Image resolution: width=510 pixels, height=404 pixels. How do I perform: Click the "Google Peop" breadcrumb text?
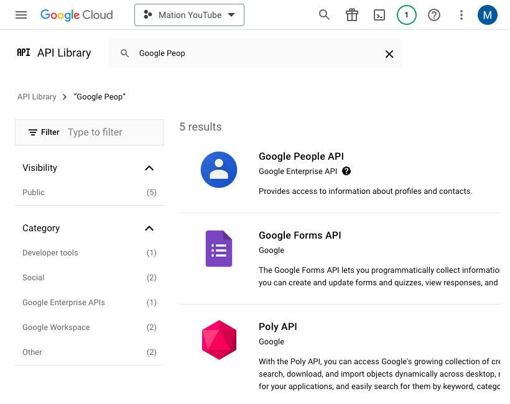100,97
